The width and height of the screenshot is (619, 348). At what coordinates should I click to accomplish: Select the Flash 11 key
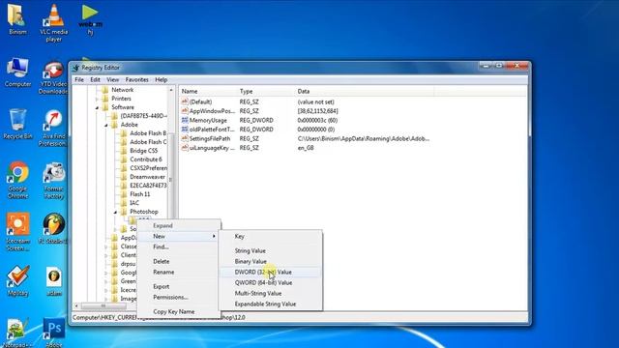pyautogui.click(x=139, y=194)
